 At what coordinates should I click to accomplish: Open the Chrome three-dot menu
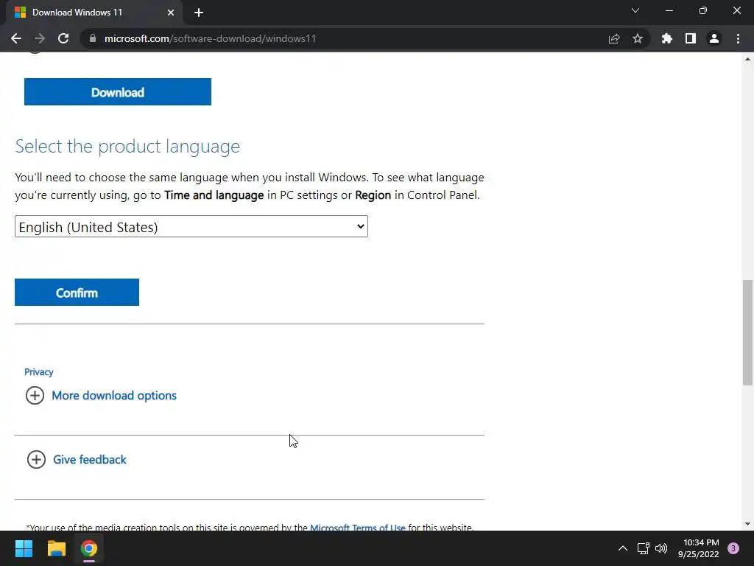(x=738, y=38)
